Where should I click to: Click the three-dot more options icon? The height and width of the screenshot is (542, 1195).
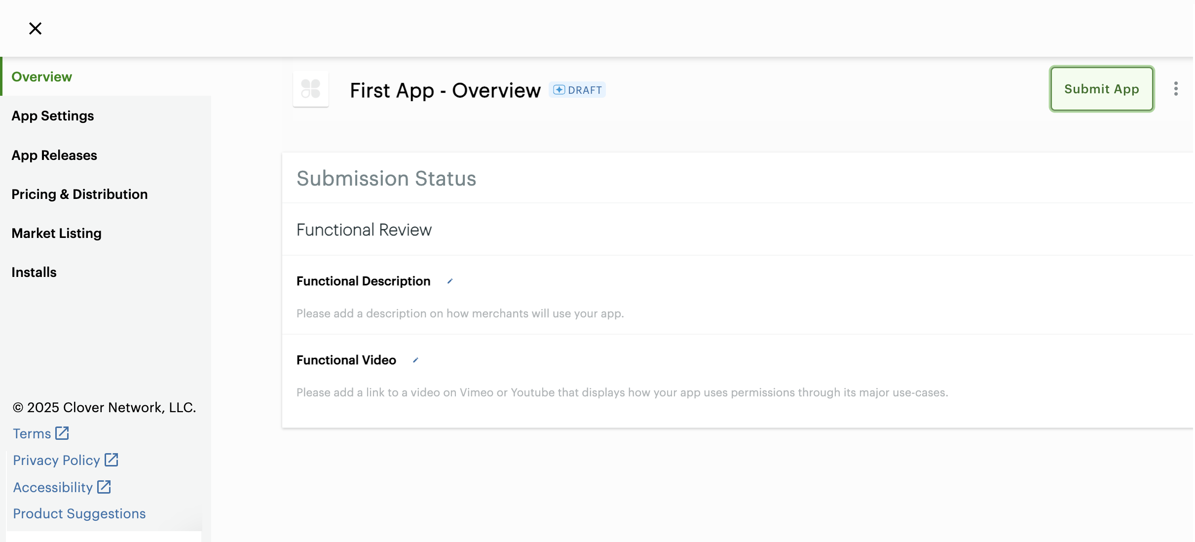click(1176, 89)
